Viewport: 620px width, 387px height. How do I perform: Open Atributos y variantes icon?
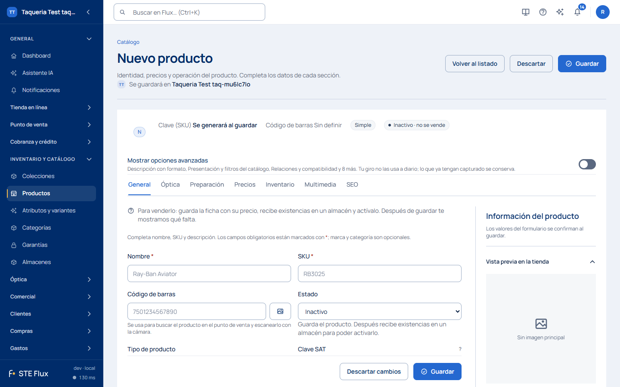[x=14, y=211]
